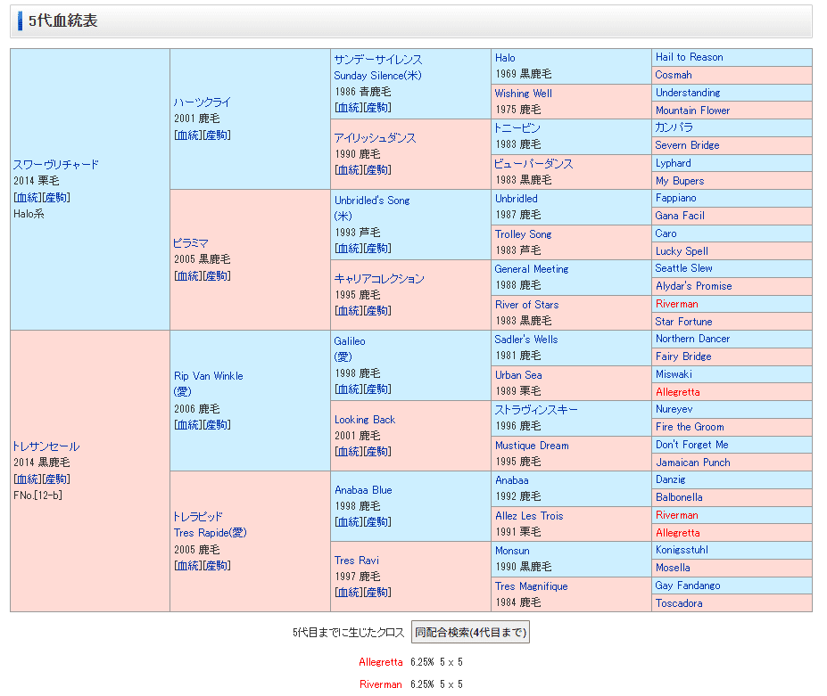Viewport: 827px width, 696px height.
Task: Click the Gay Fandango link
Action: (x=688, y=585)
